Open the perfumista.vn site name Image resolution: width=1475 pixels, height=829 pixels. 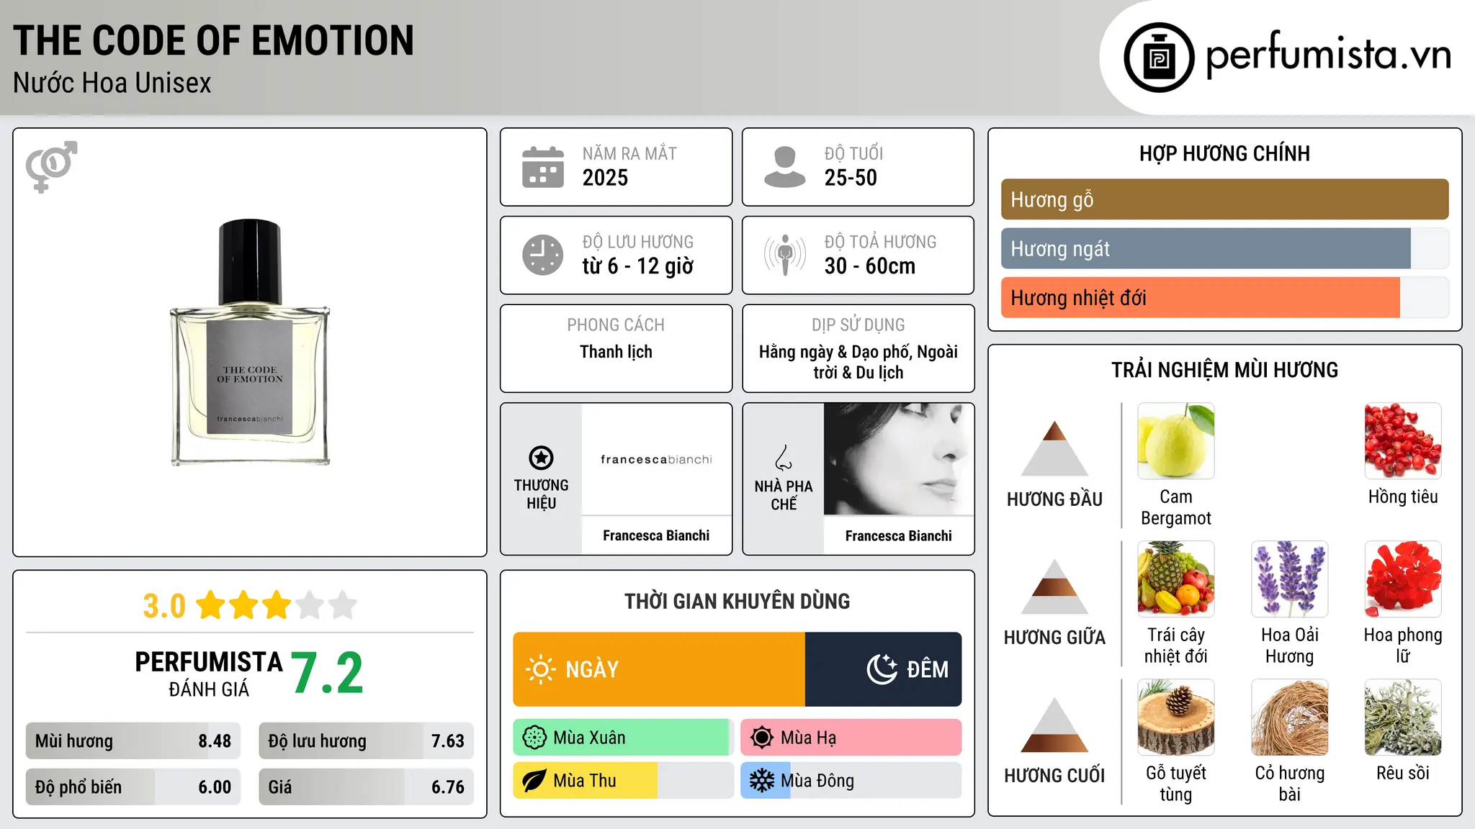click(x=1329, y=55)
